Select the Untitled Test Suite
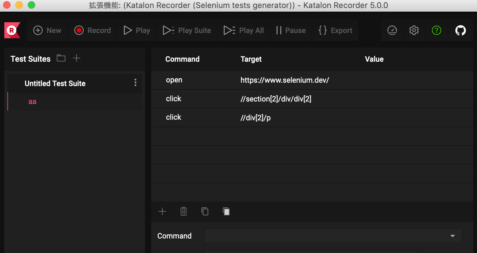This screenshot has height=253, width=477. [75, 83]
